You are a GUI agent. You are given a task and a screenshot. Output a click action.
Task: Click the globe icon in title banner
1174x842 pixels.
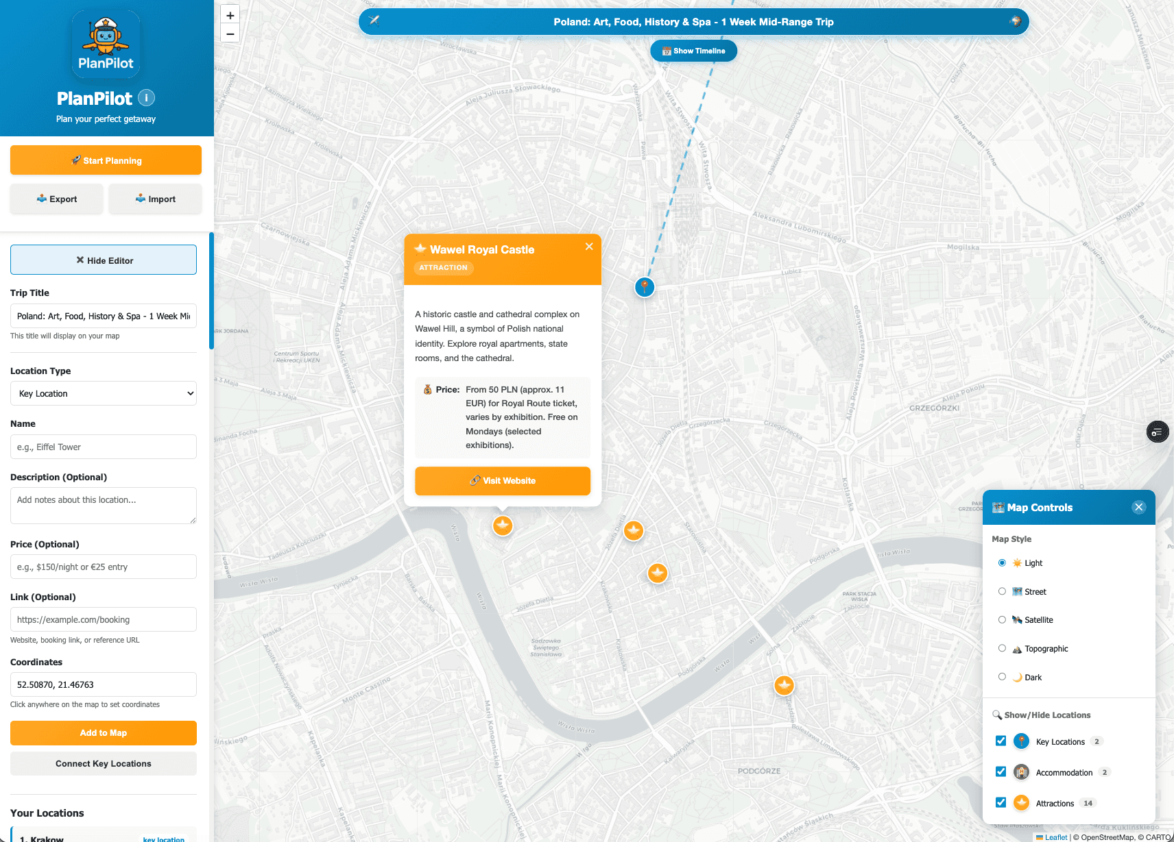(1016, 21)
